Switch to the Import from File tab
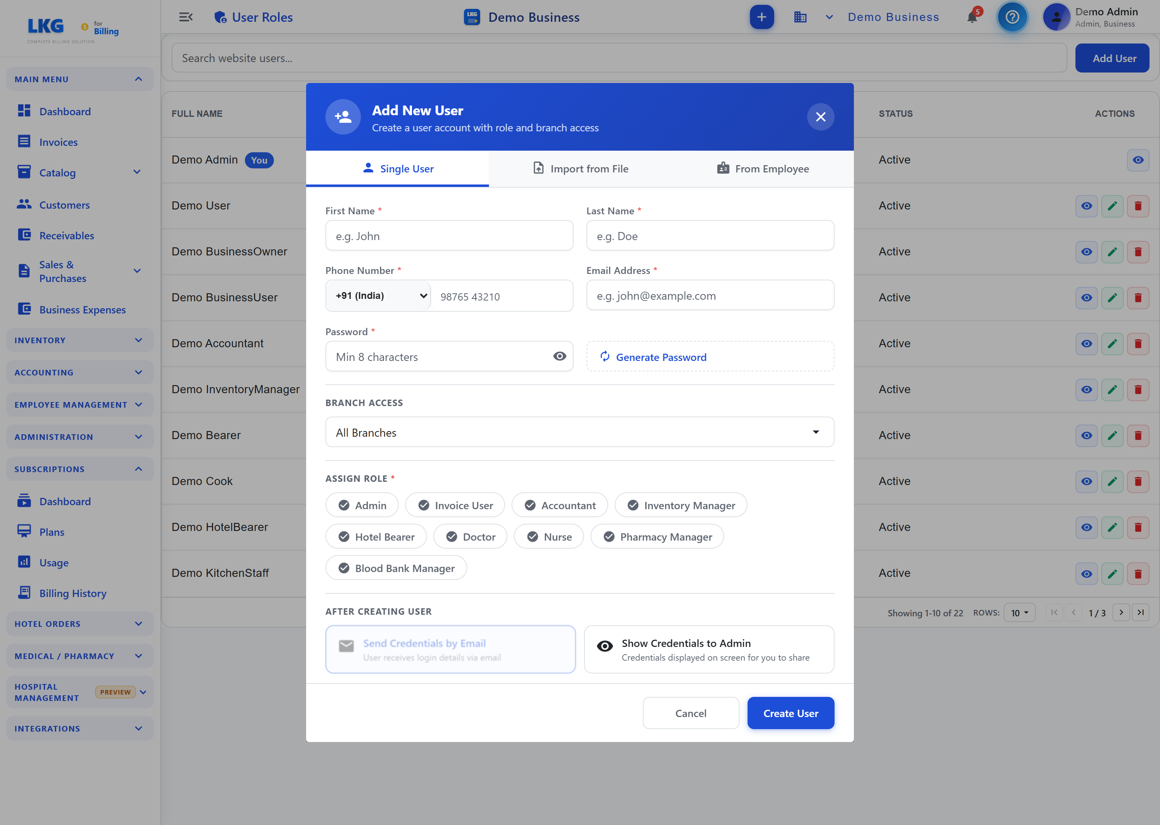Viewport: 1160px width, 825px height. point(580,169)
